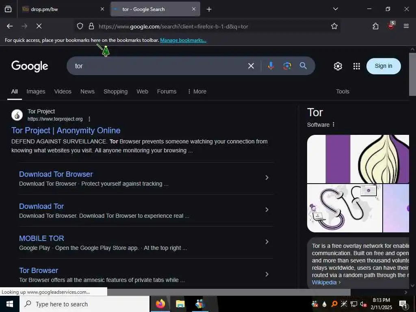This screenshot has width=416, height=312.
Task: Switch to the drop.pm/bw tab
Action: click(x=64, y=9)
